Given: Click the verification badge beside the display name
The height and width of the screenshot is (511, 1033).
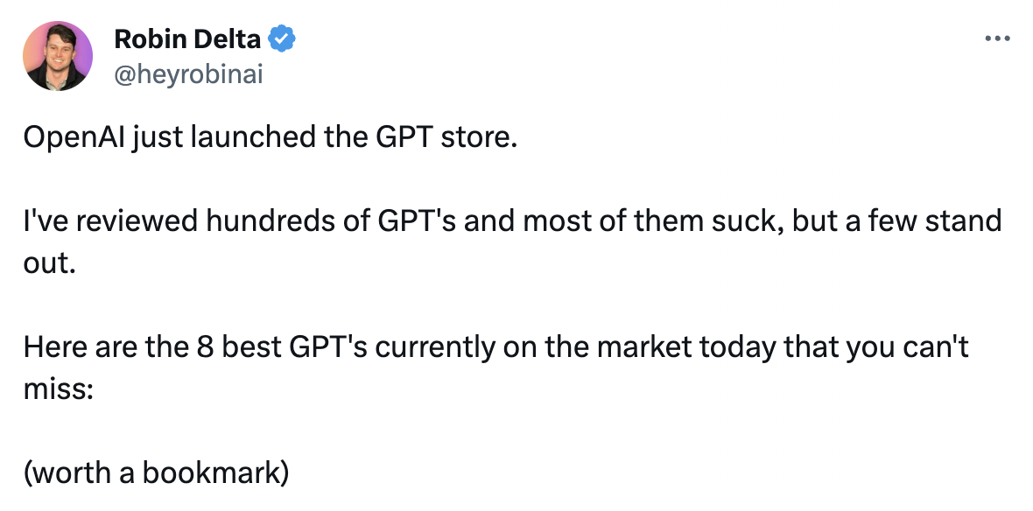Looking at the screenshot, I should (280, 38).
